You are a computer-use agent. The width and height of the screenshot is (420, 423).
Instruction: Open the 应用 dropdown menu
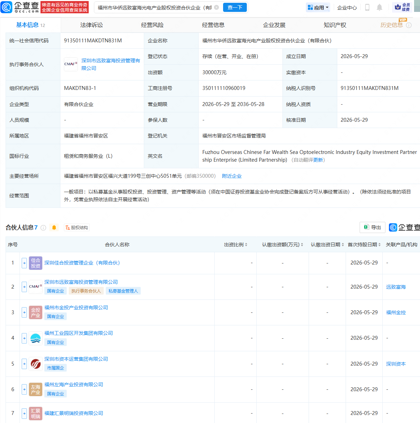click(x=318, y=7)
